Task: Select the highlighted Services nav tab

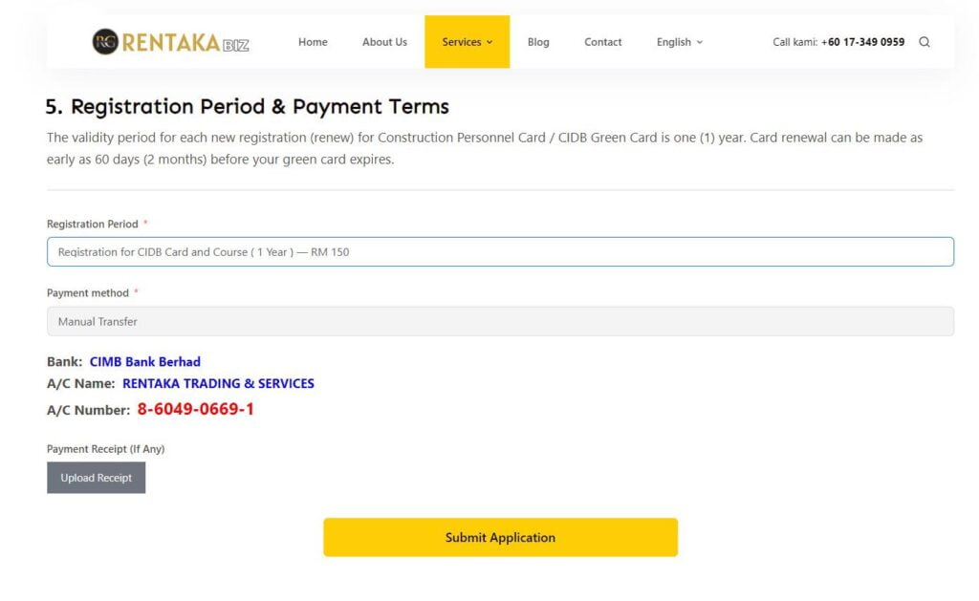Action: click(x=467, y=42)
